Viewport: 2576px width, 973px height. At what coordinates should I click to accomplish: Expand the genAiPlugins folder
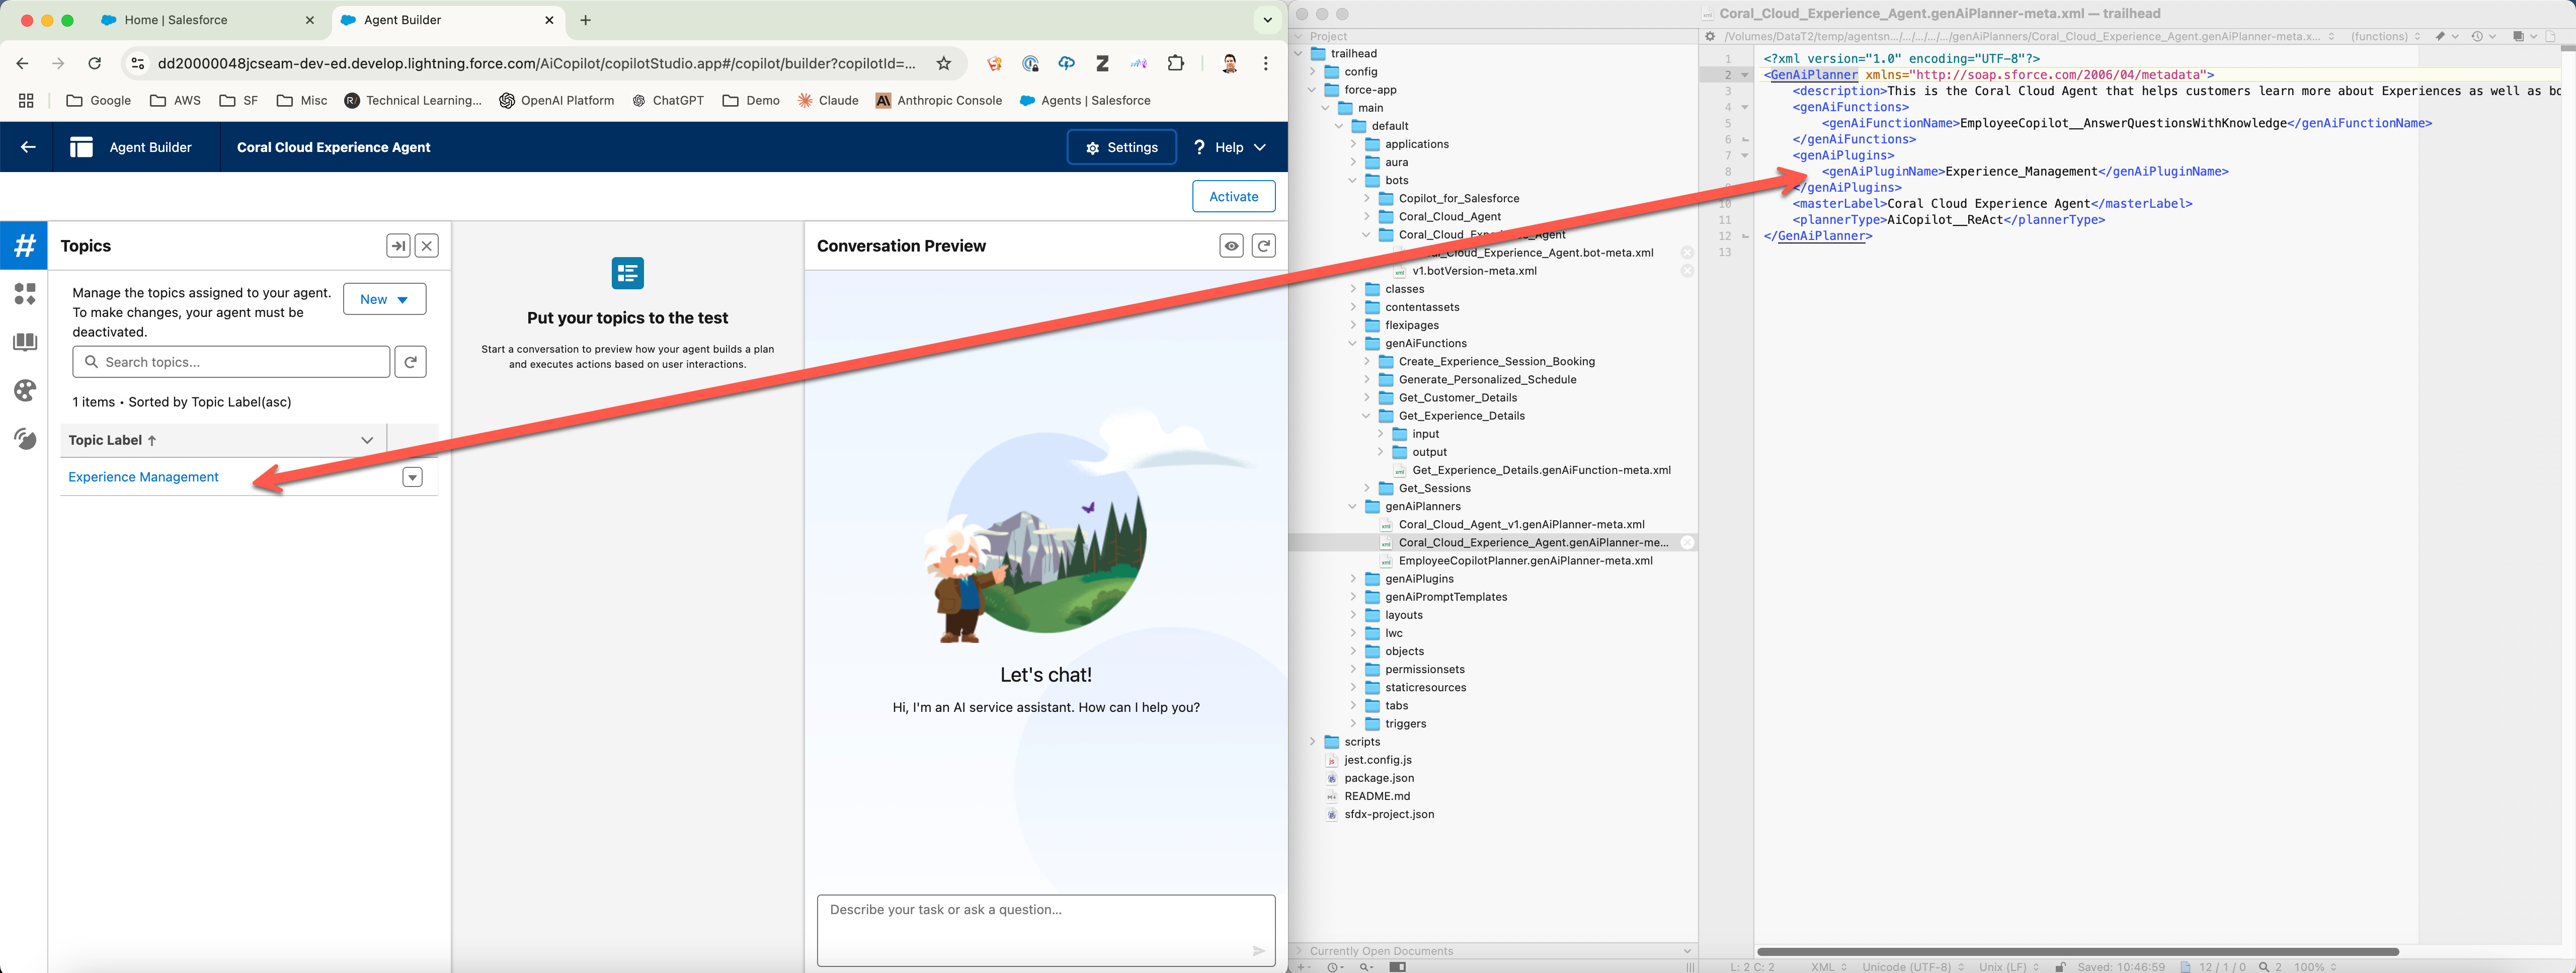[x=1353, y=579]
